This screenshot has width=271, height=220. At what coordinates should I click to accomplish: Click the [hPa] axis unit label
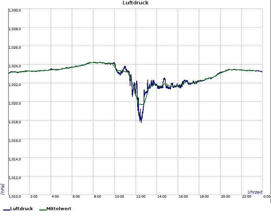click(2, 189)
